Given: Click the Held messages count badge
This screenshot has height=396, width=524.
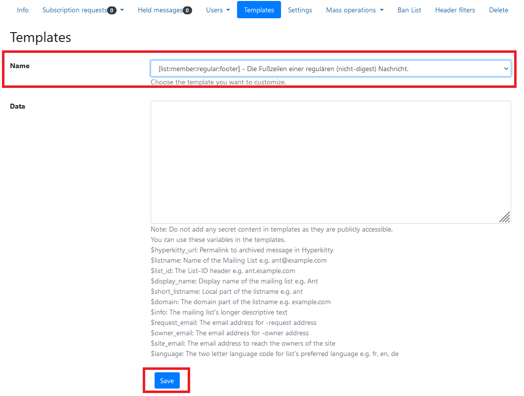Looking at the screenshot, I should 187,10.
